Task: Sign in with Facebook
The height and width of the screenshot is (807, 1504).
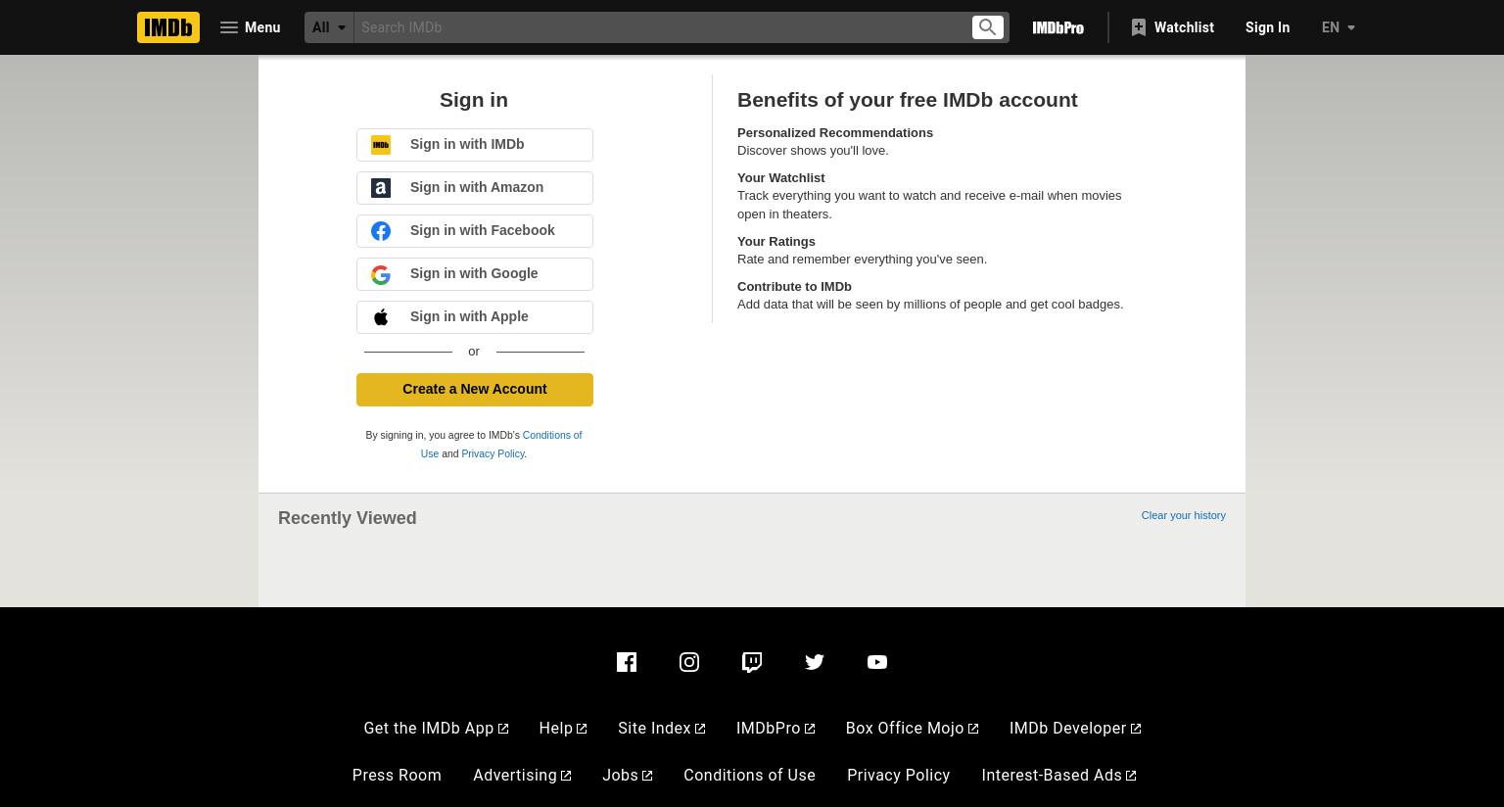Action: click(475, 231)
